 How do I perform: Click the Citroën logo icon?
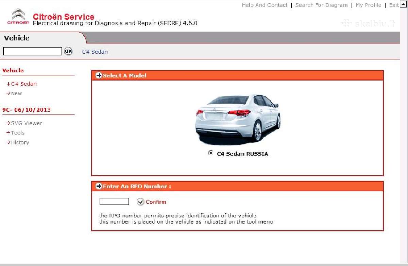[x=18, y=17]
